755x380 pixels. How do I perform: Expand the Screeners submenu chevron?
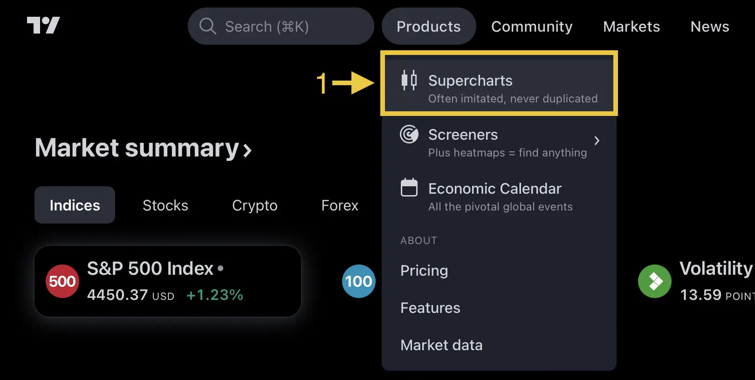pyautogui.click(x=597, y=140)
